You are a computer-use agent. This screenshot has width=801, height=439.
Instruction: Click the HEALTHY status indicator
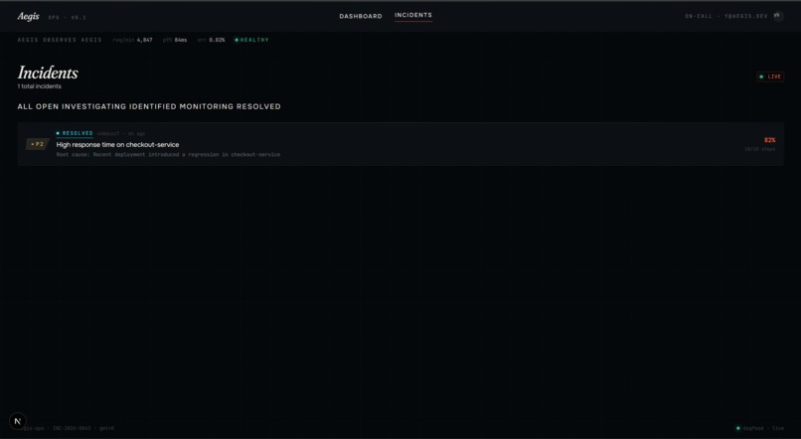point(251,40)
